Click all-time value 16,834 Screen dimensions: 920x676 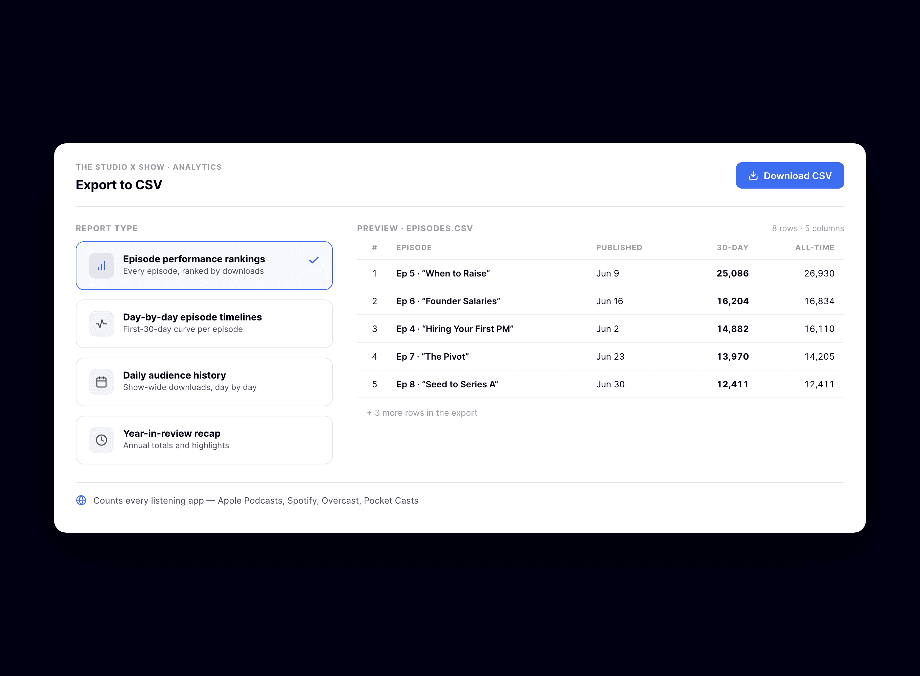click(819, 301)
